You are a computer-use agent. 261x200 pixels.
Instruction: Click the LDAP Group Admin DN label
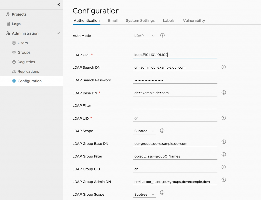pos(92,182)
